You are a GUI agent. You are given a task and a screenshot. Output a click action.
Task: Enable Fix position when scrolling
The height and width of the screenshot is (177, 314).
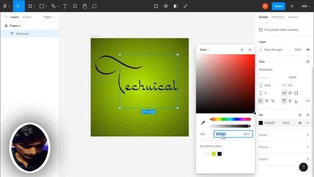pos(261,29)
